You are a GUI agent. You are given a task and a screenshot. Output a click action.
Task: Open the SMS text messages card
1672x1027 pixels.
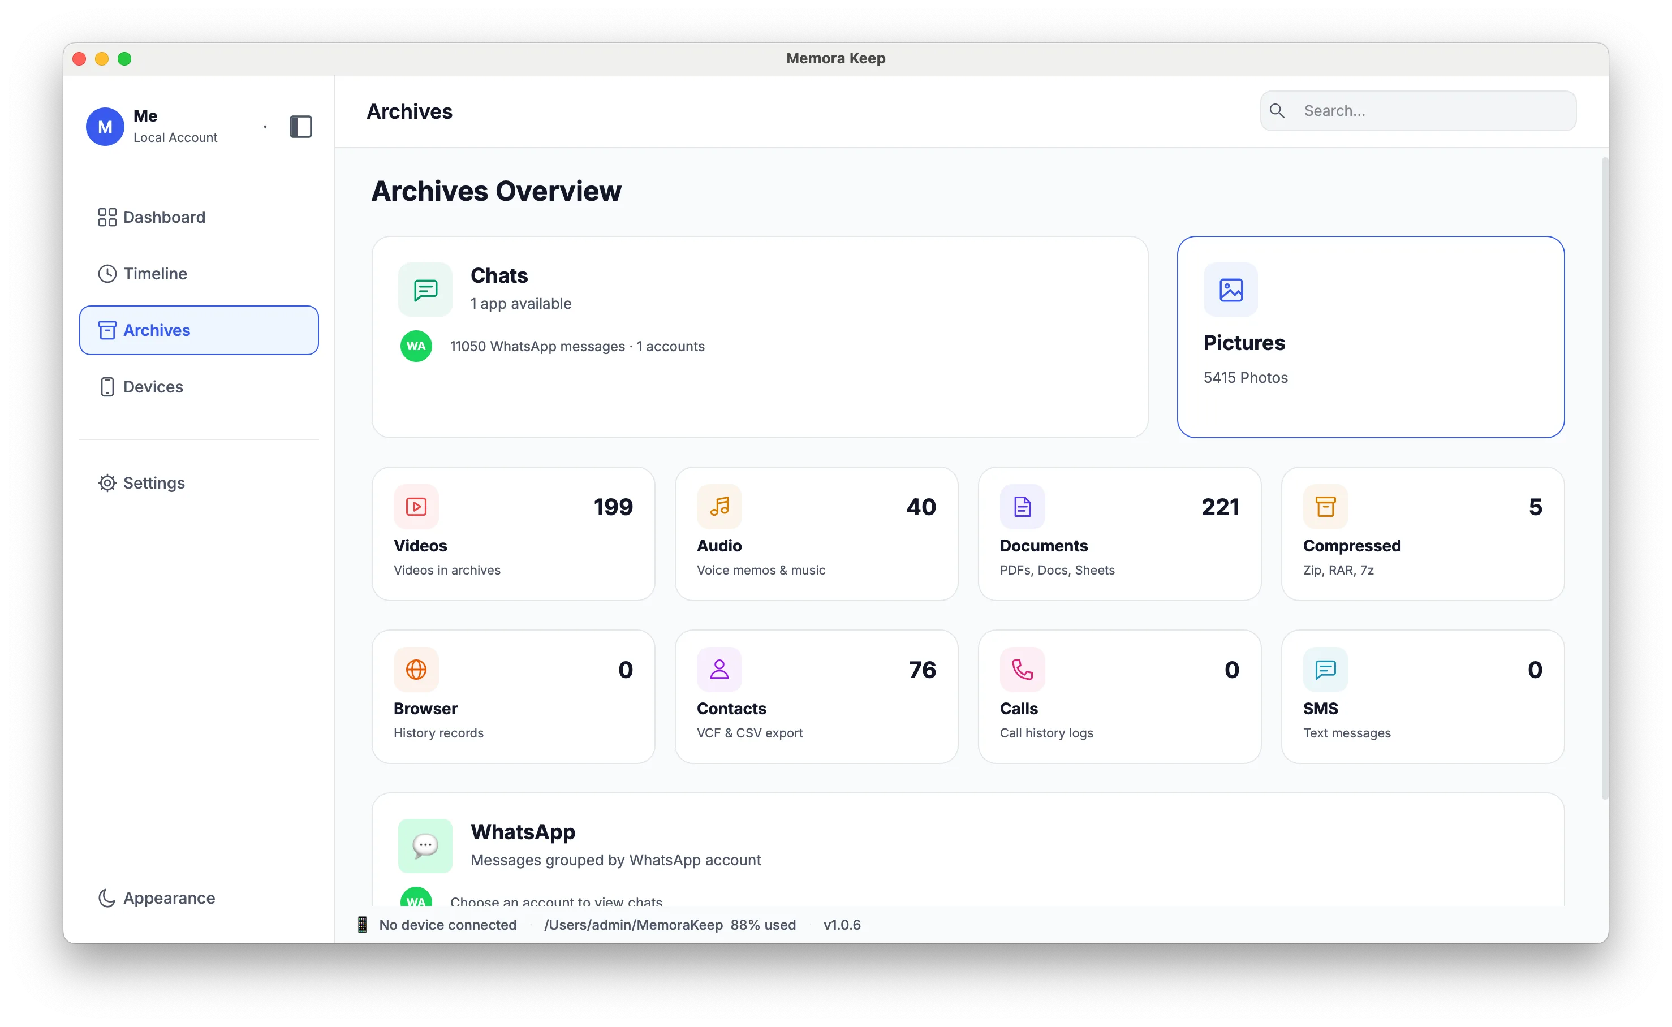[x=1422, y=696]
